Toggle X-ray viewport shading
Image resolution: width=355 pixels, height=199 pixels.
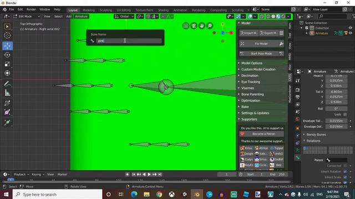coord(262,17)
